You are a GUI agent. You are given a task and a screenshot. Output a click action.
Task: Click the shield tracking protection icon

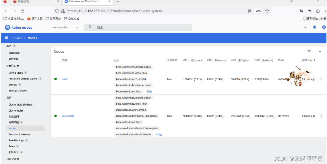pos(57,11)
